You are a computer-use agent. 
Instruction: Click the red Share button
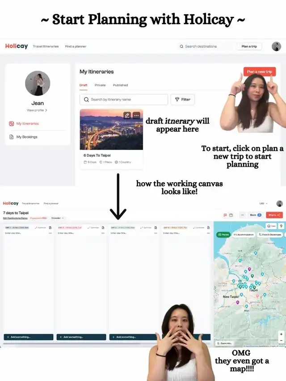coord(274,215)
